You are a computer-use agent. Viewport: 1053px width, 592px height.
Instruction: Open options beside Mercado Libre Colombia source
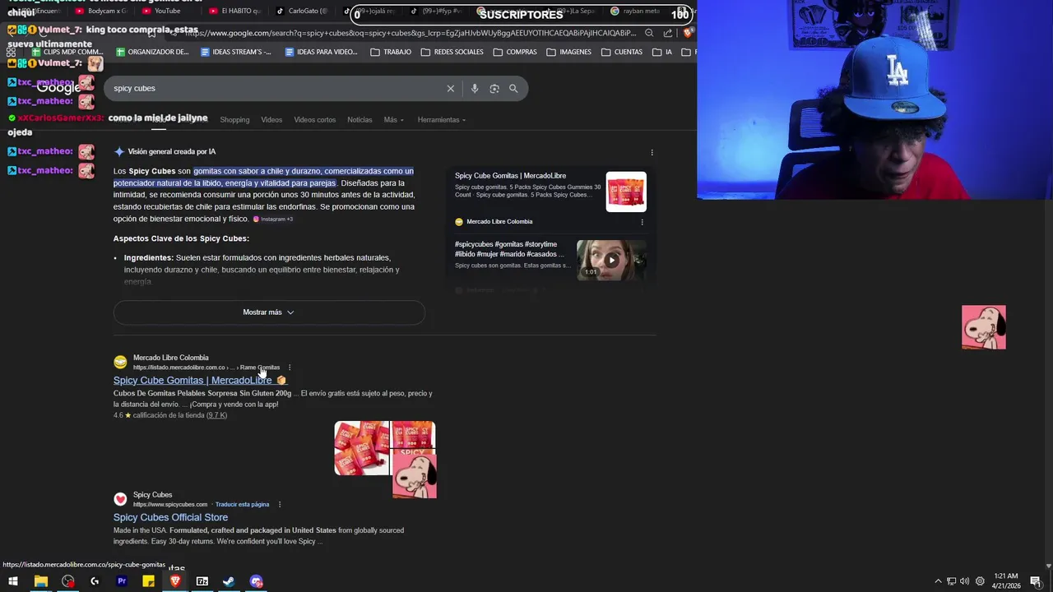click(x=642, y=222)
